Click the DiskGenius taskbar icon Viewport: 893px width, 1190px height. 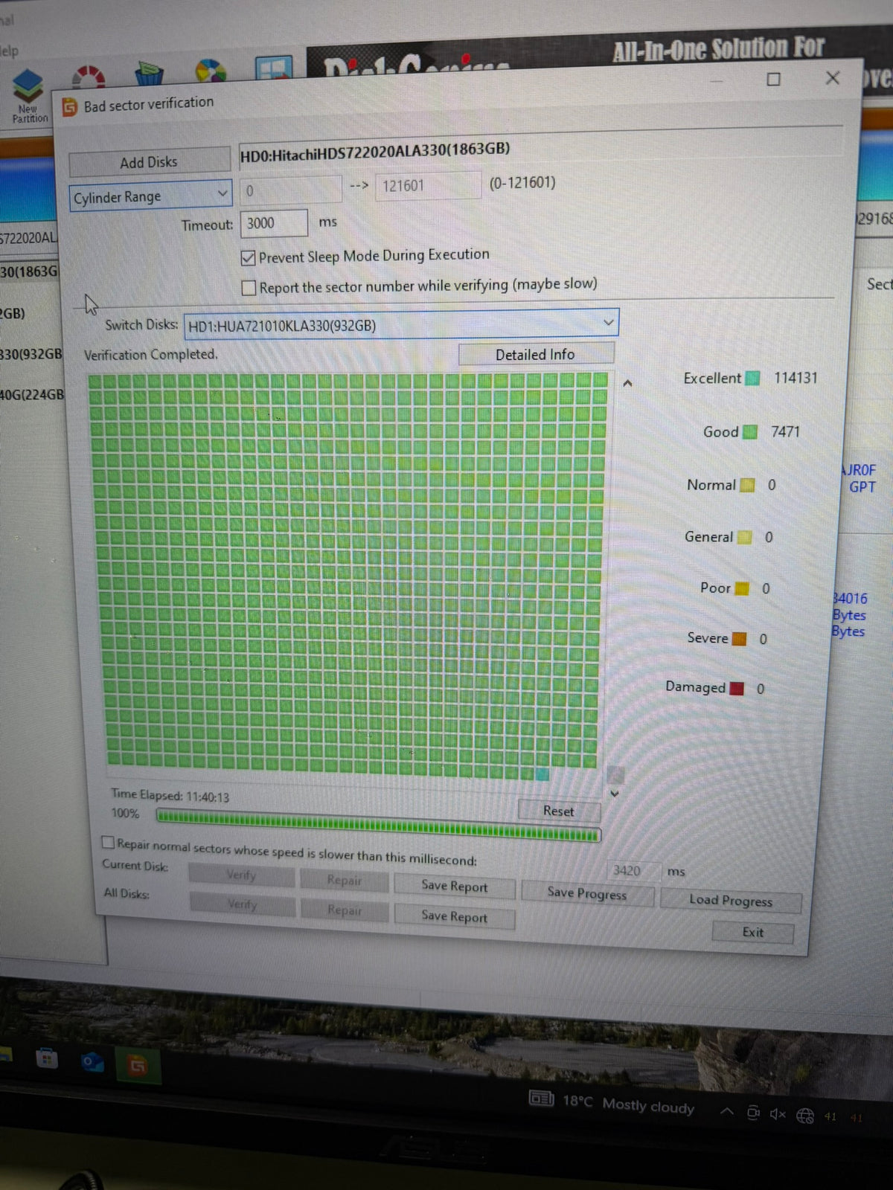click(138, 1067)
